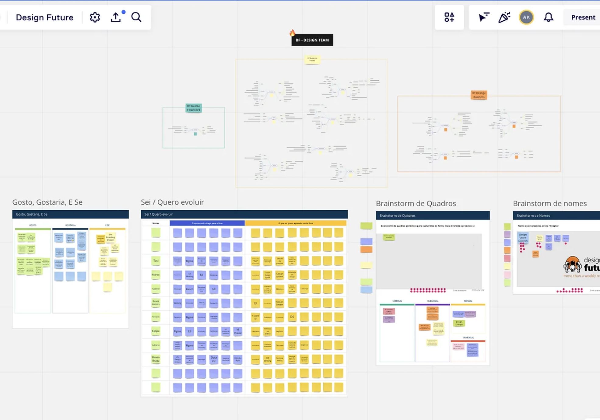Open board settings gear icon
The width and height of the screenshot is (600, 420).
click(95, 17)
